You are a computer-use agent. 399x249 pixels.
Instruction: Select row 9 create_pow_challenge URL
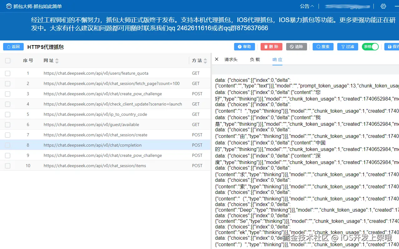(103, 155)
